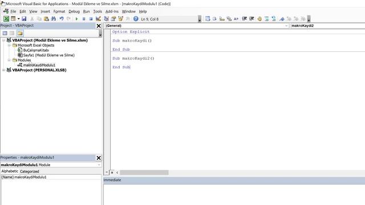This screenshot has width=365, height=205.
Task: Open the Insert menu
Action: 46,11
